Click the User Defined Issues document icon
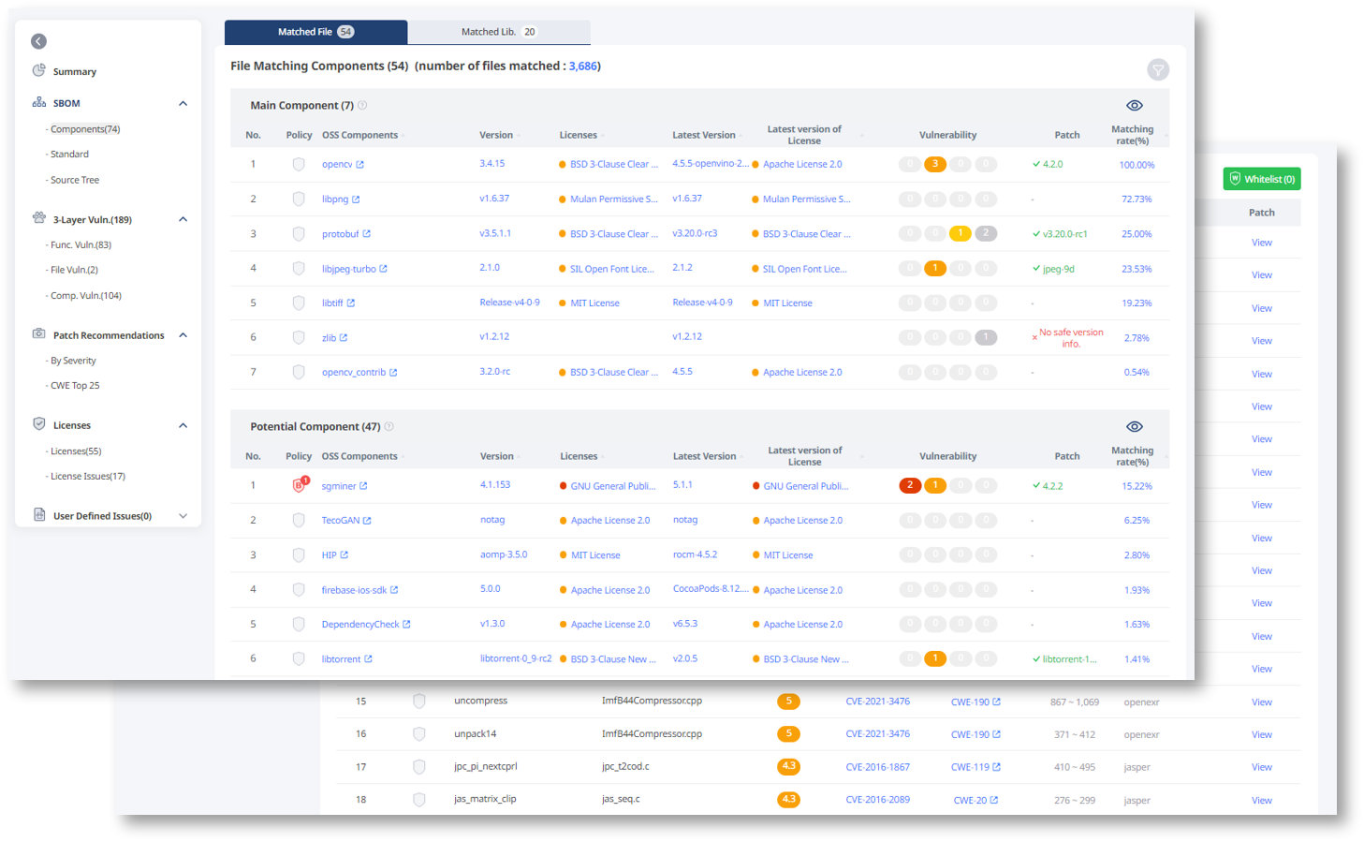This screenshot has width=1364, height=842. [x=38, y=514]
